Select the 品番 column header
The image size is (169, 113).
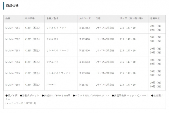pyautogui.click(x=8, y=18)
